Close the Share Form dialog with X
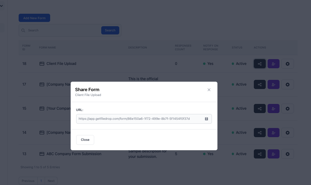Viewport: 311px width, 185px height. pos(209,90)
